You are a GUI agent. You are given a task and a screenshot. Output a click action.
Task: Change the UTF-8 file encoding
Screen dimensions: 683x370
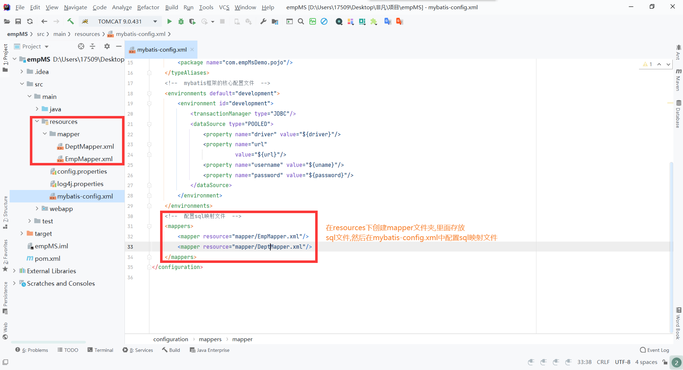click(x=623, y=362)
